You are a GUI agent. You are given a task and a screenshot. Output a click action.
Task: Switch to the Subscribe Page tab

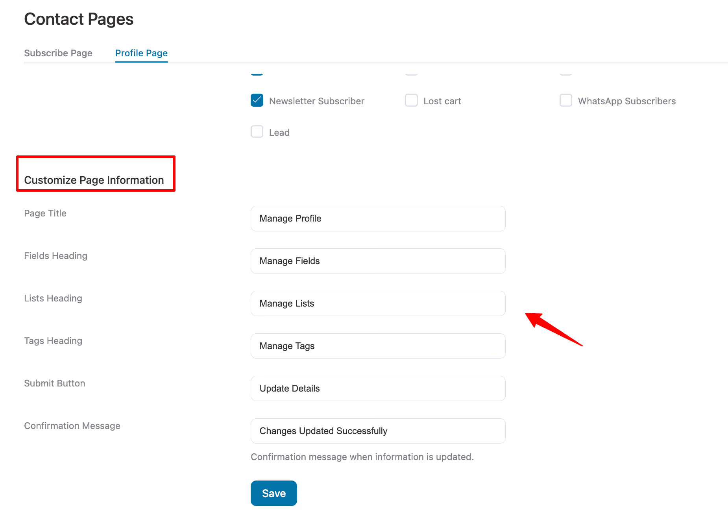[x=58, y=53]
